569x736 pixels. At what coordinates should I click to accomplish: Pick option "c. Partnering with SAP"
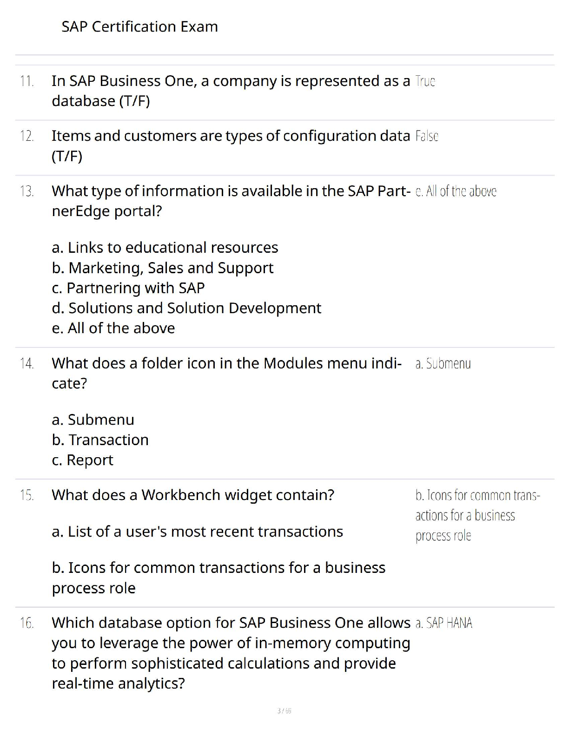(128, 288)
